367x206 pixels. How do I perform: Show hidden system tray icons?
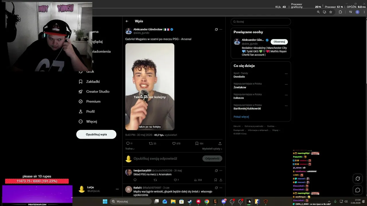pos(329,201)
